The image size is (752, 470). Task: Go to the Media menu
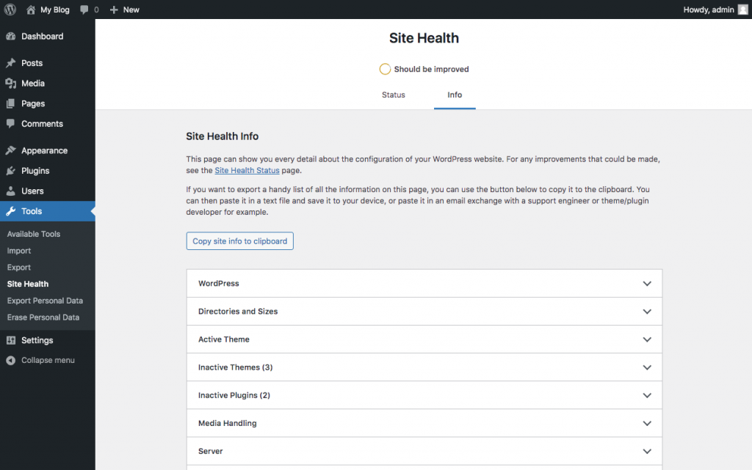32,84
